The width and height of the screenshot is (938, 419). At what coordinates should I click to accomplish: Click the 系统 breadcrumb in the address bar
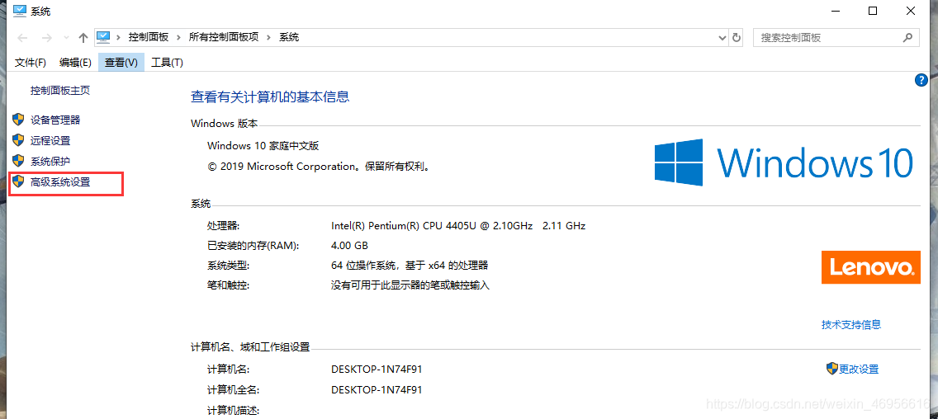pyautogui.click(x=289, y=37)
